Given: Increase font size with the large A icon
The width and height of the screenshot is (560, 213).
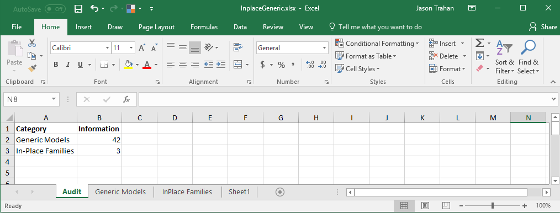Looking at the screenshot, I should click(x=142, y=48).
